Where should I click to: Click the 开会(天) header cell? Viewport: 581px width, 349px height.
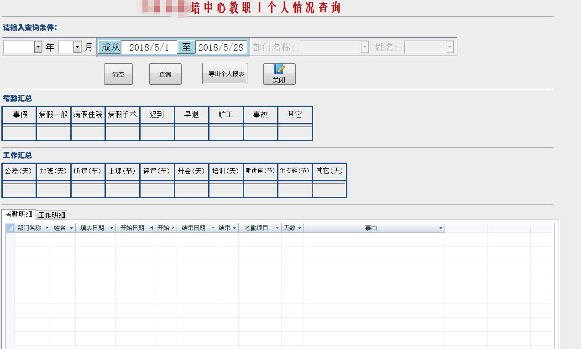pos(191,171)
